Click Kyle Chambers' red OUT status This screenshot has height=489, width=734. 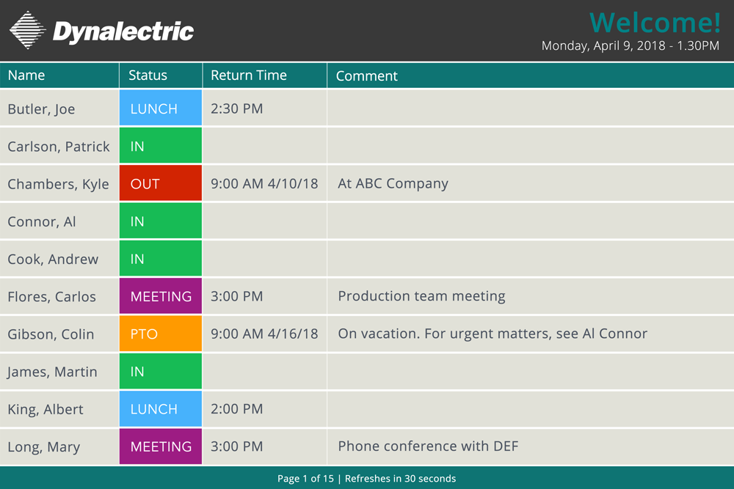click(161, 183)
